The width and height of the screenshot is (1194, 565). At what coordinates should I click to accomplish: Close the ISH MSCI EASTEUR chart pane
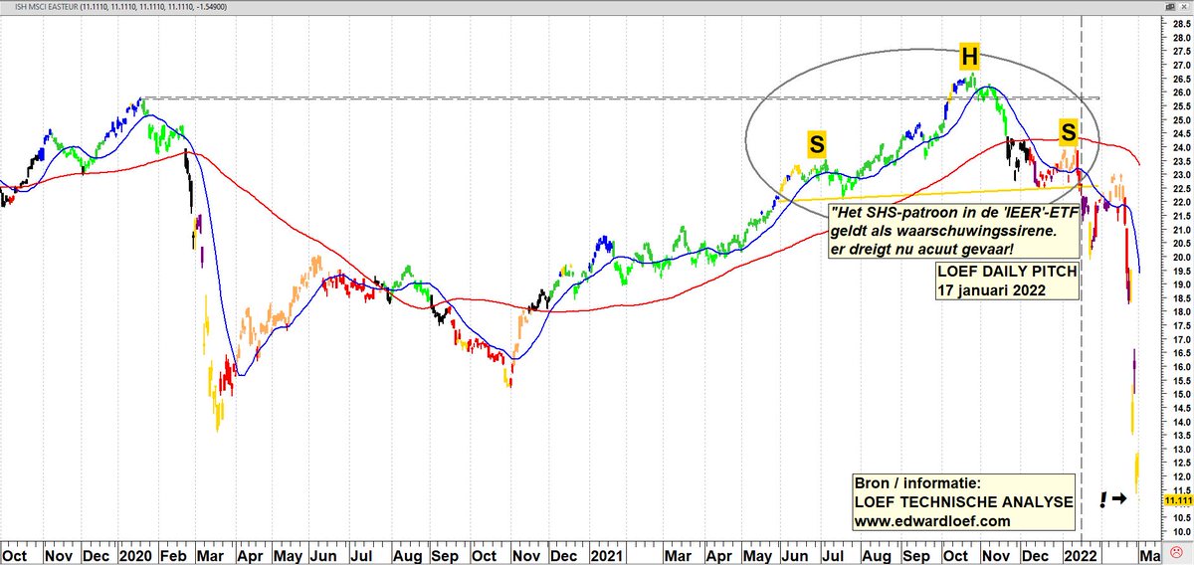1183,7
